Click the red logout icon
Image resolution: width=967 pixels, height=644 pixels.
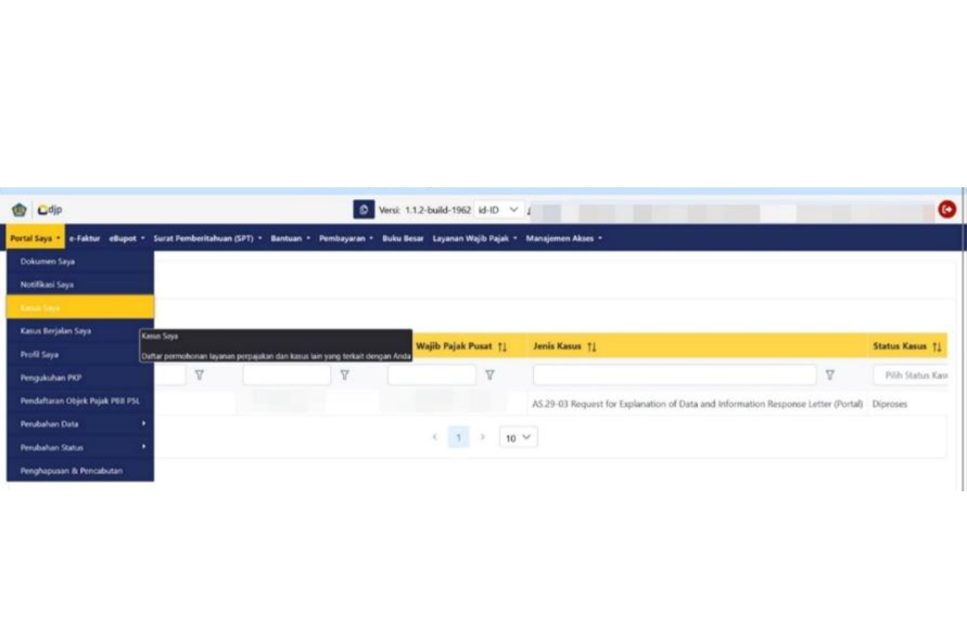[946, 209]
